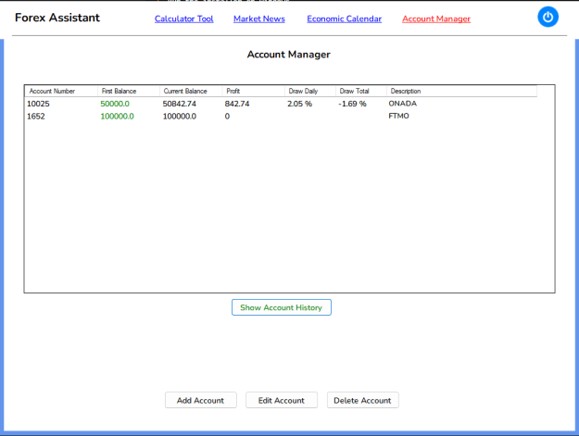
Task: Select the Account Manager link
Action: point(436,19)
